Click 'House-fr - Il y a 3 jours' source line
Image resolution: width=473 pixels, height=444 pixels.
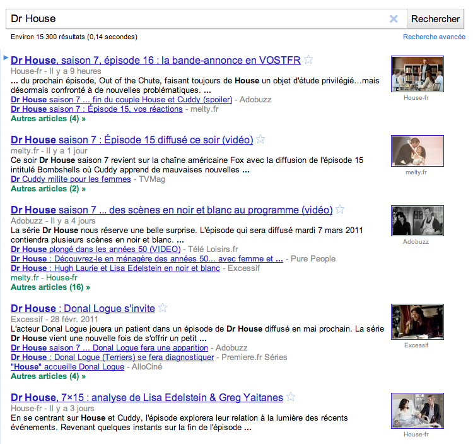pyautogui.click(x=52, y=409)
